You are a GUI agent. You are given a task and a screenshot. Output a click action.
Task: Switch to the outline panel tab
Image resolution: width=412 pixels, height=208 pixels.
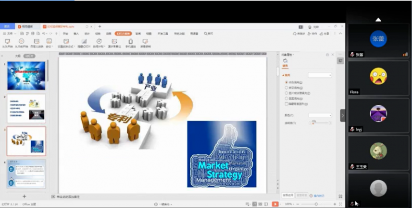[x=18, y=56]
